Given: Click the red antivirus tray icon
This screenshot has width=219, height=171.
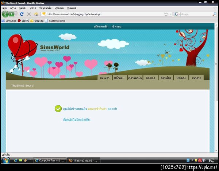Looking at the screenshot, I should click(x=200, y=160).
